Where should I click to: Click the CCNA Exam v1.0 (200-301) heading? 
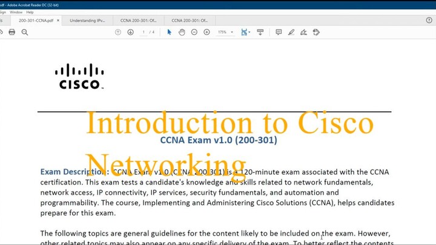click(219, 140)
